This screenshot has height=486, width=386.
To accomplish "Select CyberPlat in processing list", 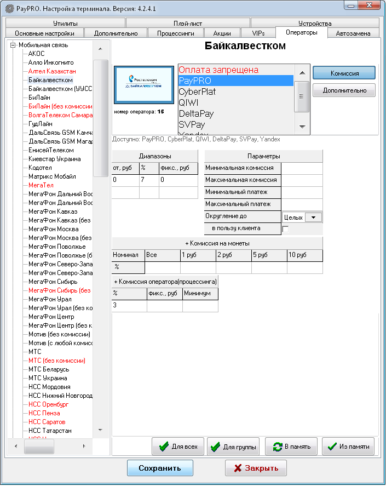I will coord(197,92).
